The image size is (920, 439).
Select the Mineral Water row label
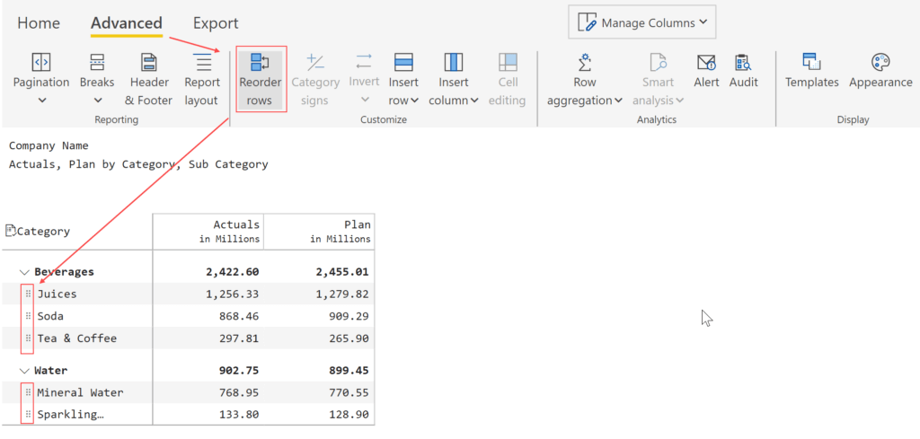(x=80, y=392)
